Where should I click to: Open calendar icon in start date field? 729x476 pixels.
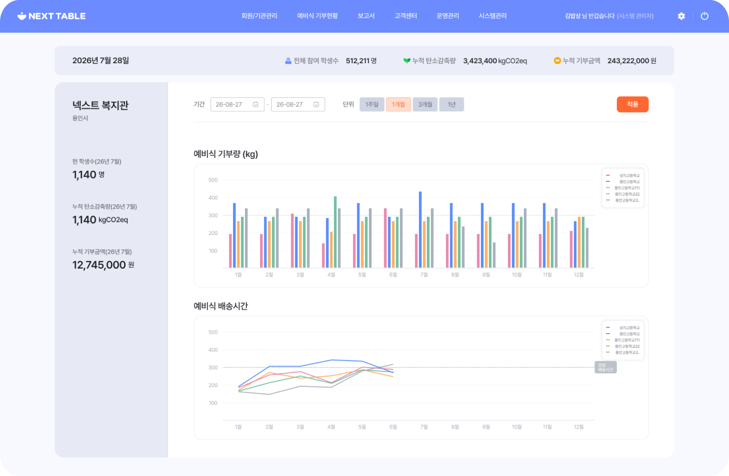click(256, 104)
